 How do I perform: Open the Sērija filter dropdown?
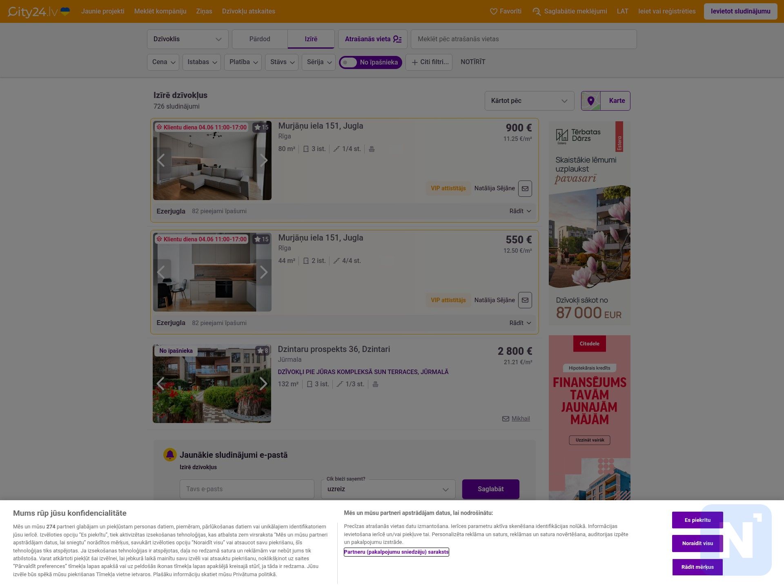click(x=318, y=62)
